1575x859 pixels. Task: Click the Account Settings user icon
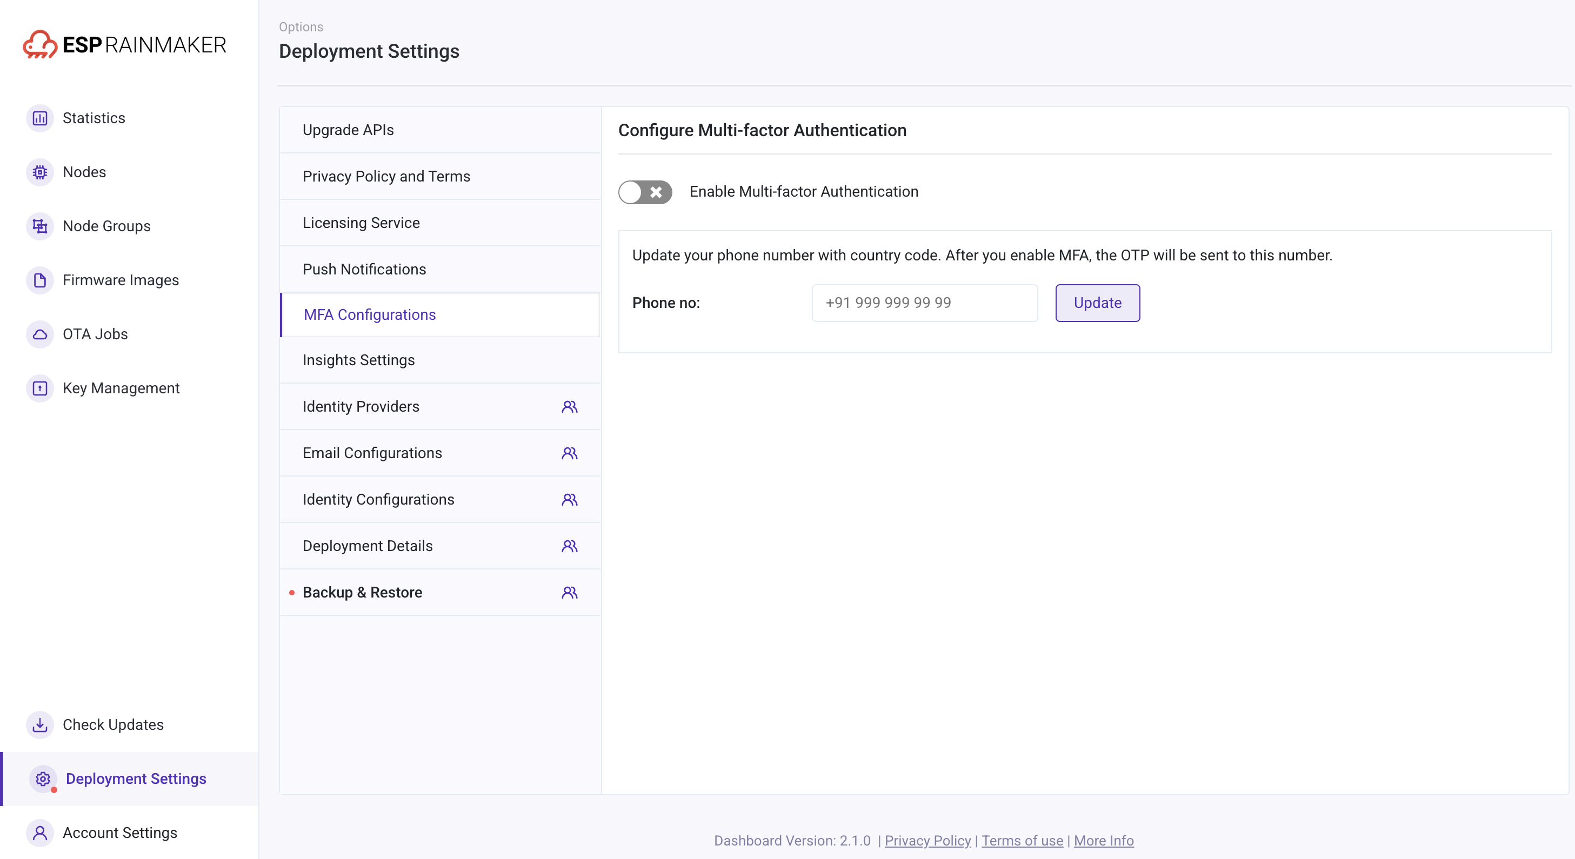(40, 833)
